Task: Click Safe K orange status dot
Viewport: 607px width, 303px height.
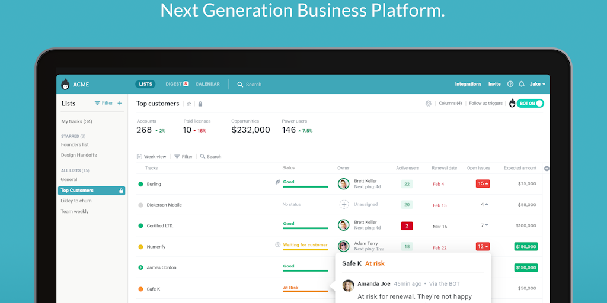Action: click(140, 289)
